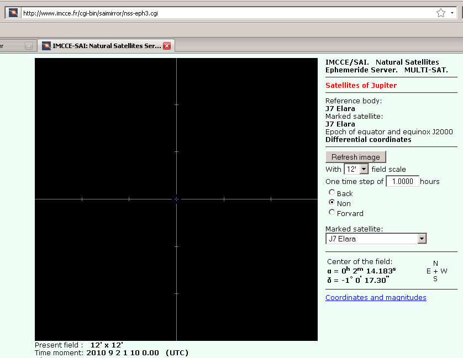Click the IMCCE-SAI tab favicon icon
The width and height of the screenshot is (463, 358).
[x=46, y=46]
